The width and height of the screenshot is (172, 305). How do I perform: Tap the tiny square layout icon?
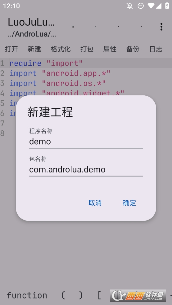click(73, 27)
